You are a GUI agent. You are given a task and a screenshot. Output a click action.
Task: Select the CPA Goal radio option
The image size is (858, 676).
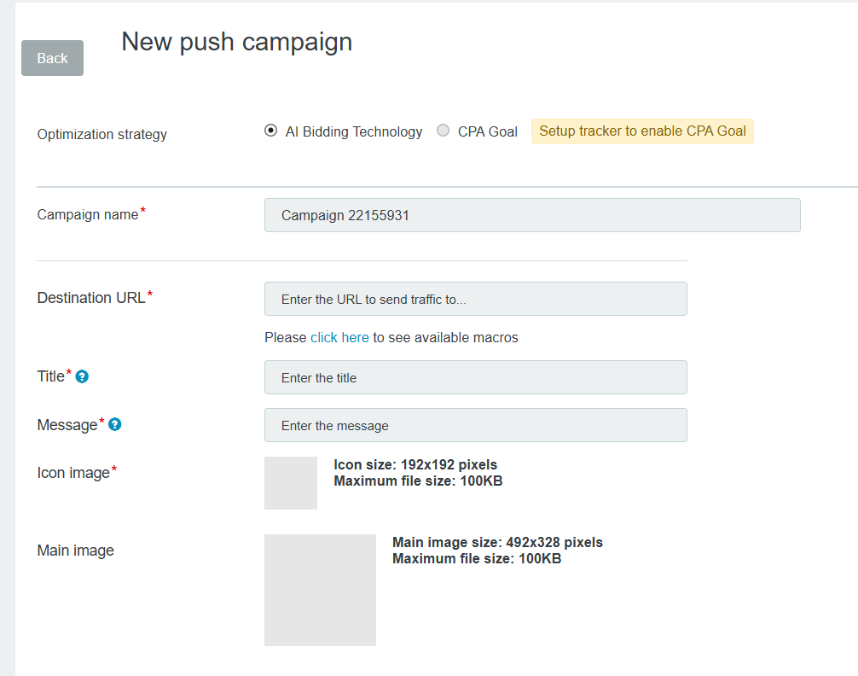443,131
